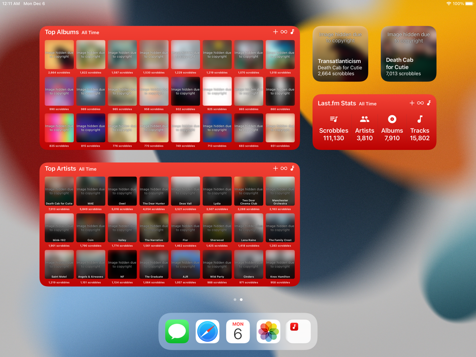The height and width of the screenshot is (357, 476).
Task: Tap the Wi-Fi icon in the status bar
Action: (x=449, y=4)
